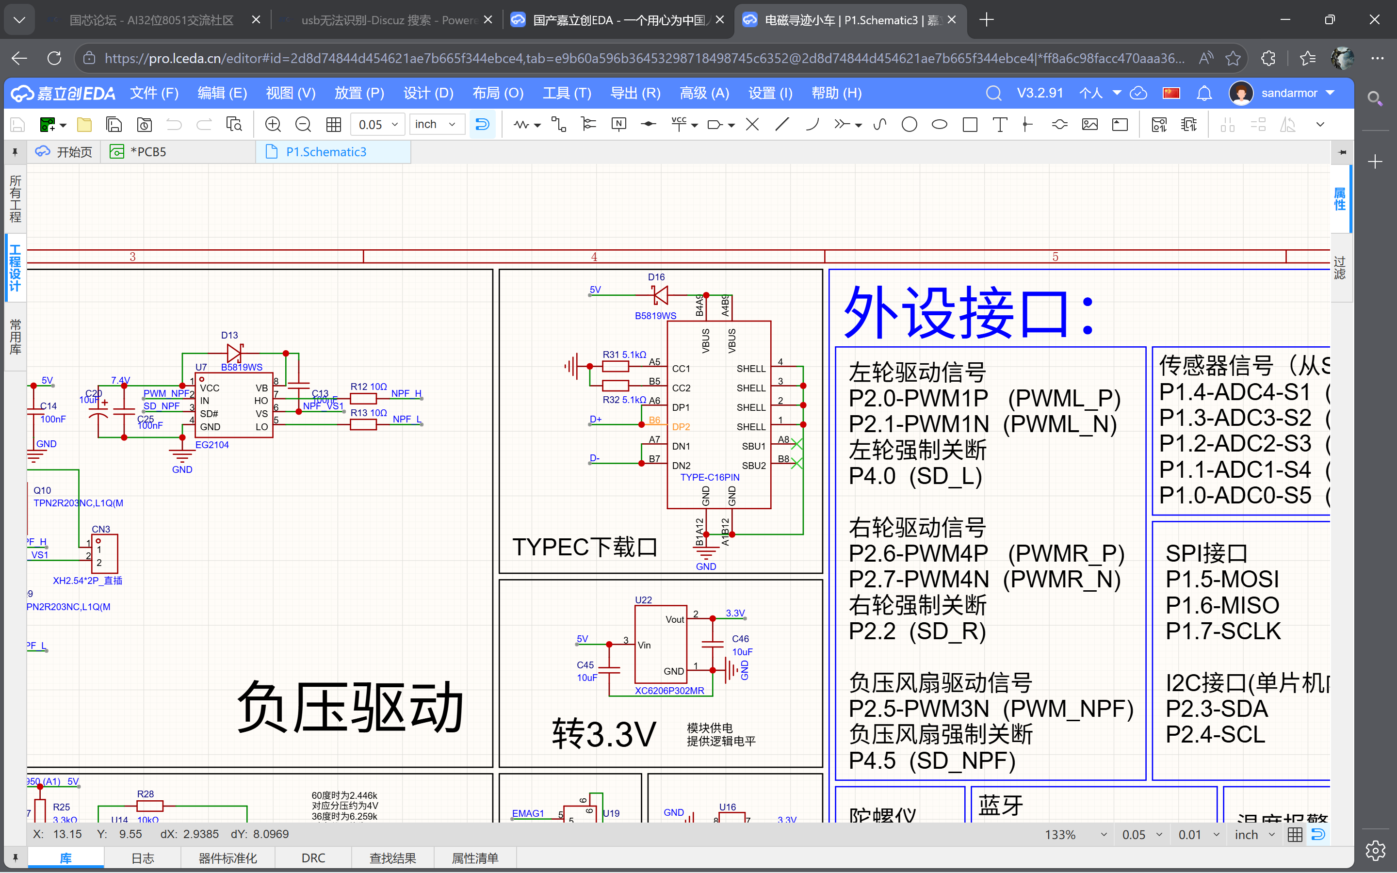Switch to the *PCB5 tab
Viewport: 1397px width, 873px height.
point(150,151)
